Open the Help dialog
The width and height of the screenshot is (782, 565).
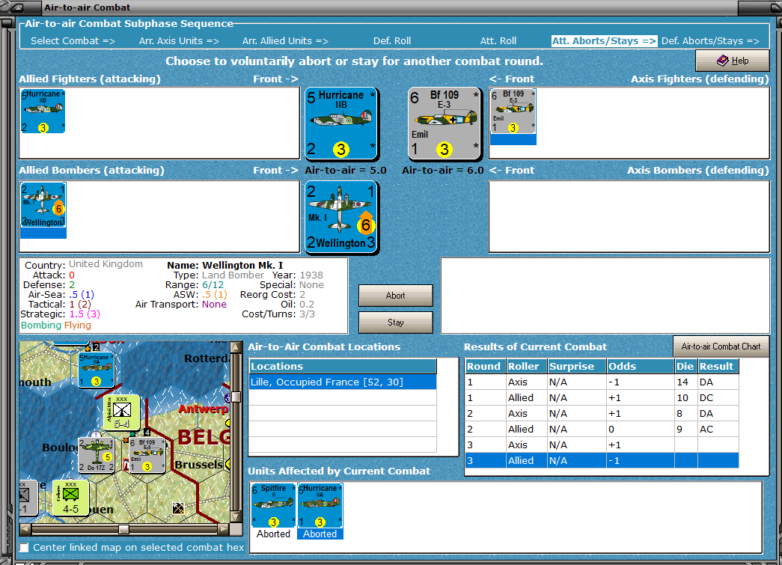coord(732,60)
